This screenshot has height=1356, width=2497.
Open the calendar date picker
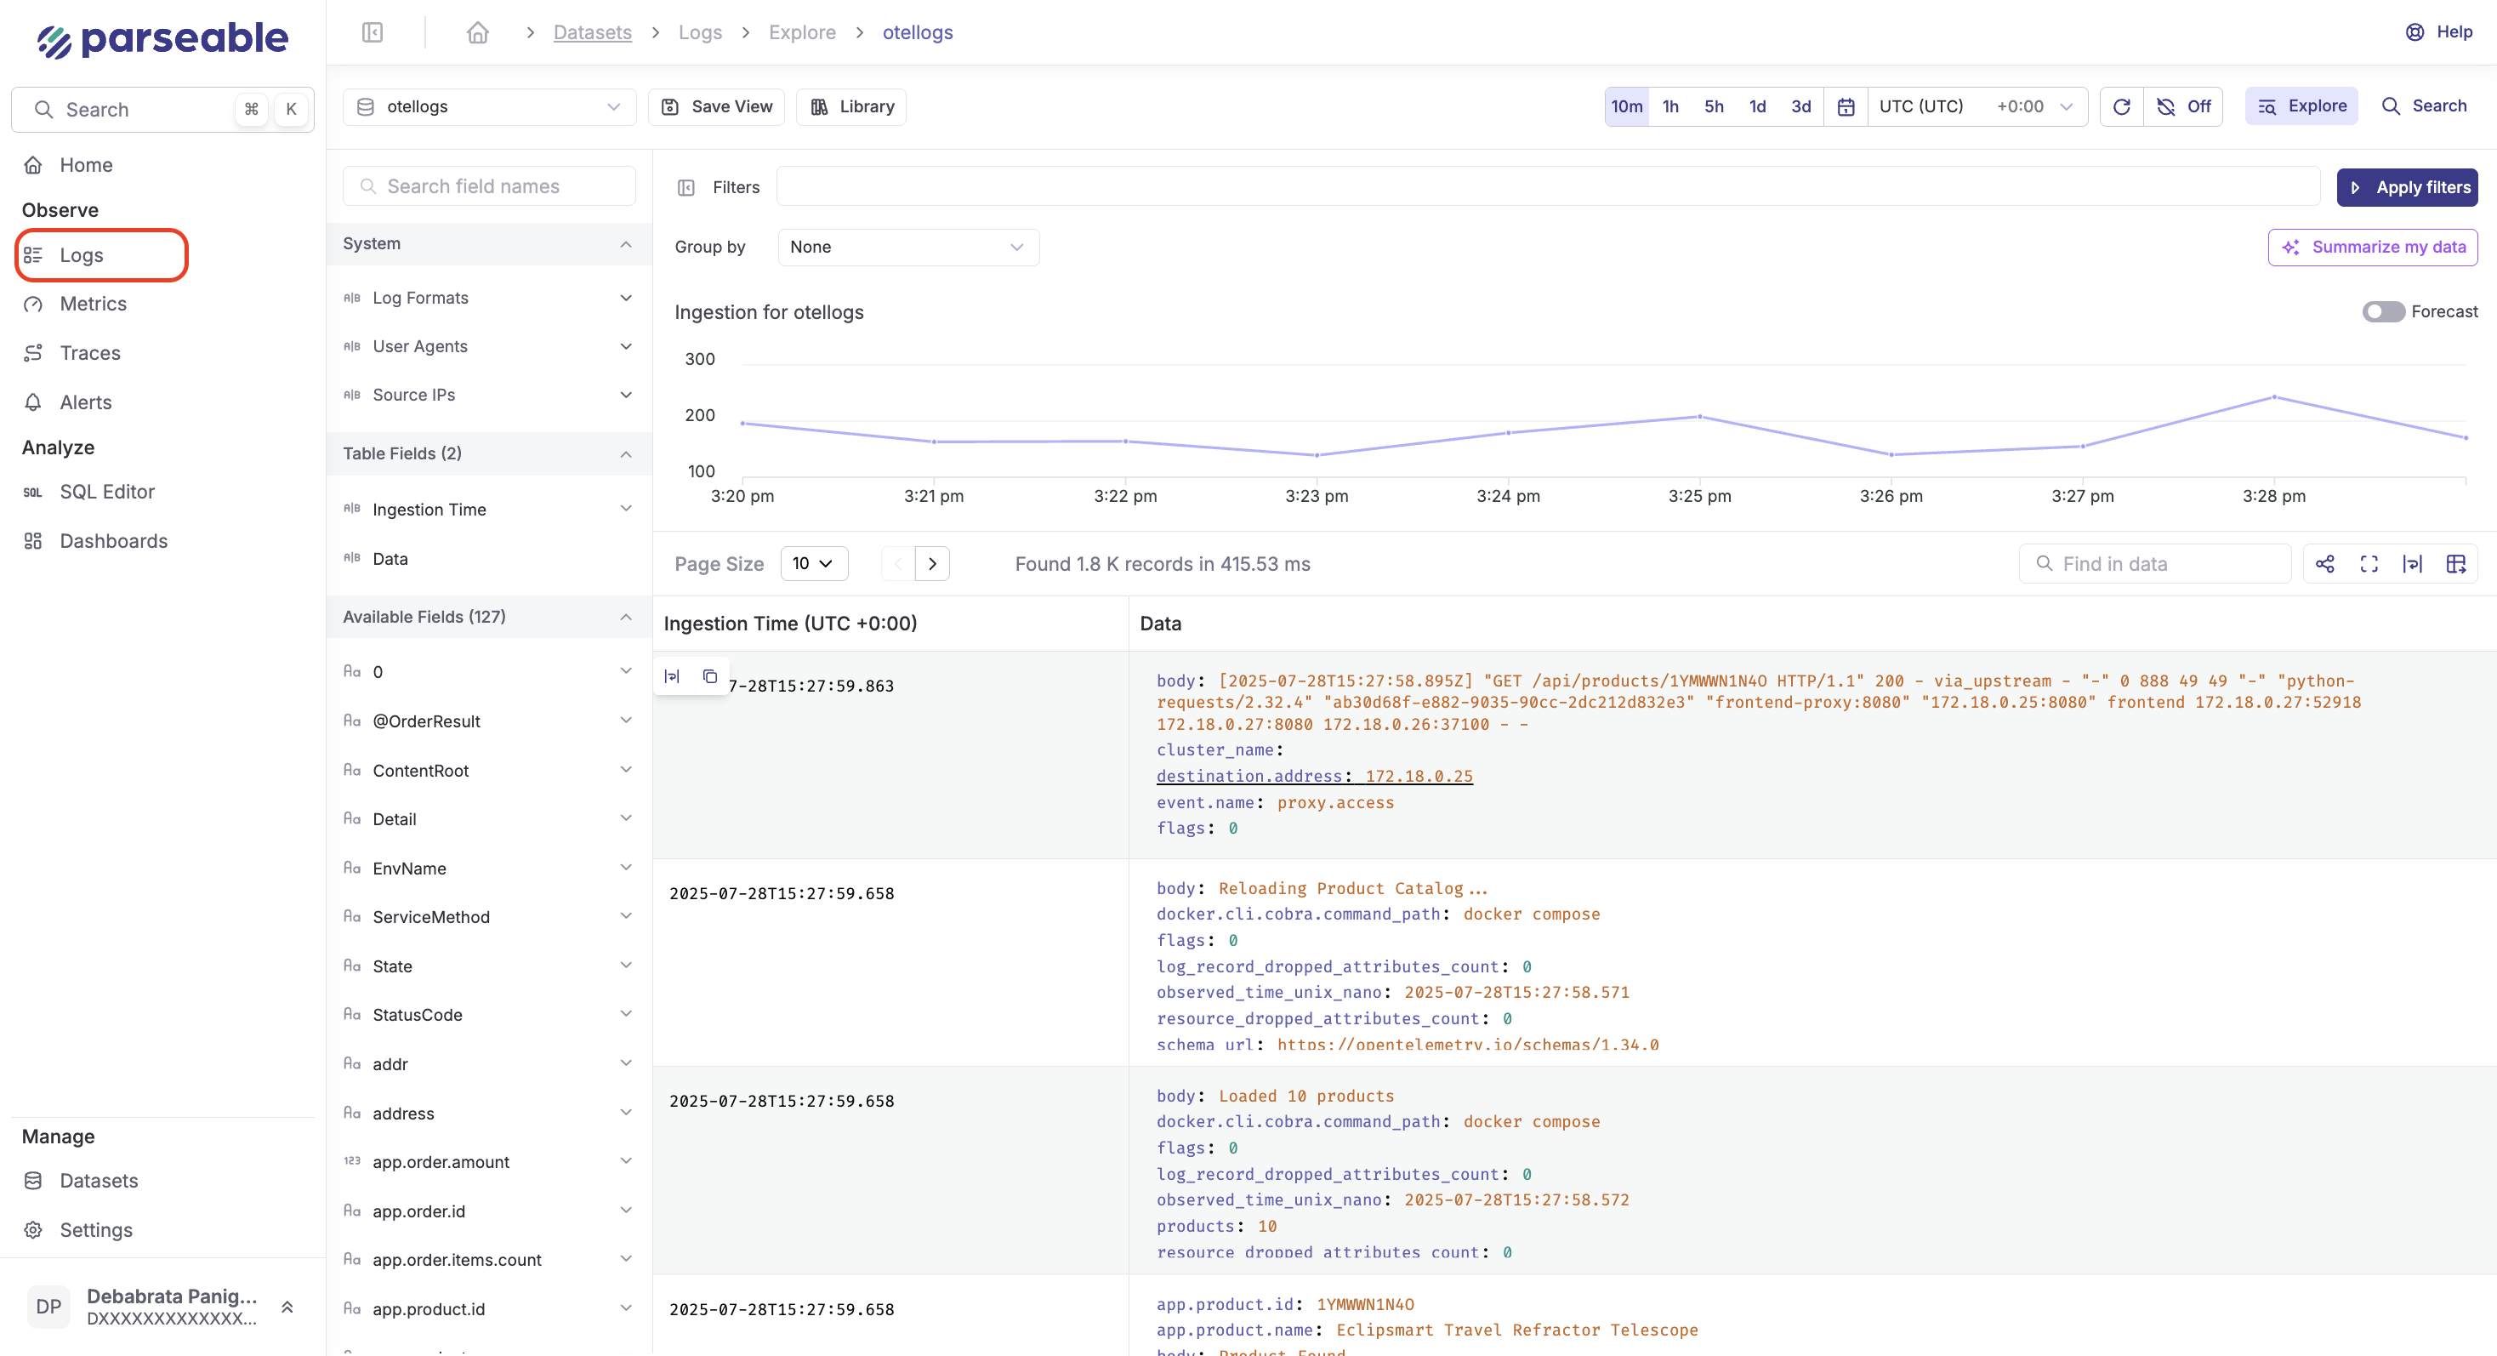pyautogui.click(x=1846, y=106)
